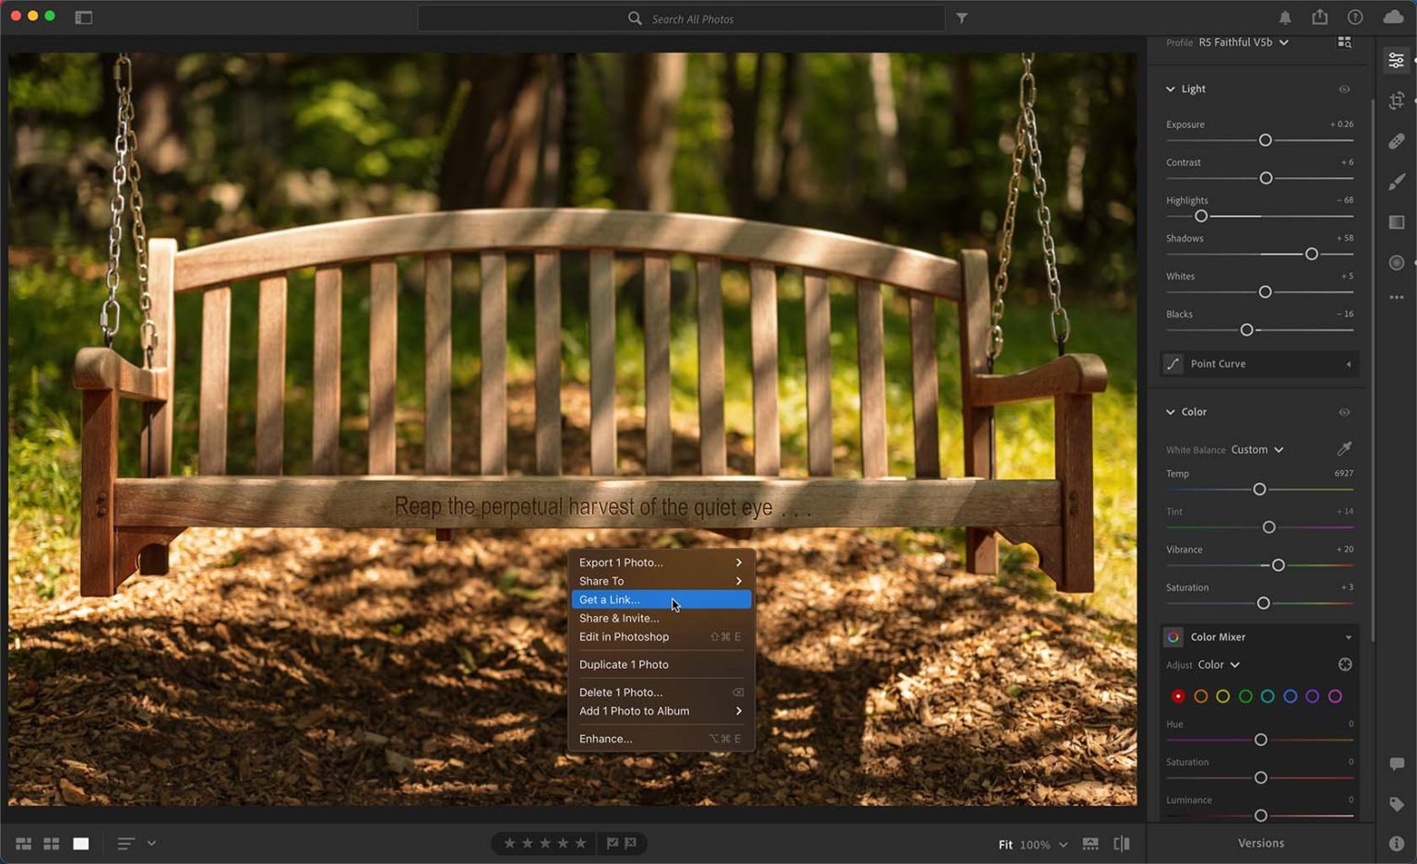Open the Fit zoom level dropdown
This screenshot has width=1417, height=864.
pos(1034,844)
